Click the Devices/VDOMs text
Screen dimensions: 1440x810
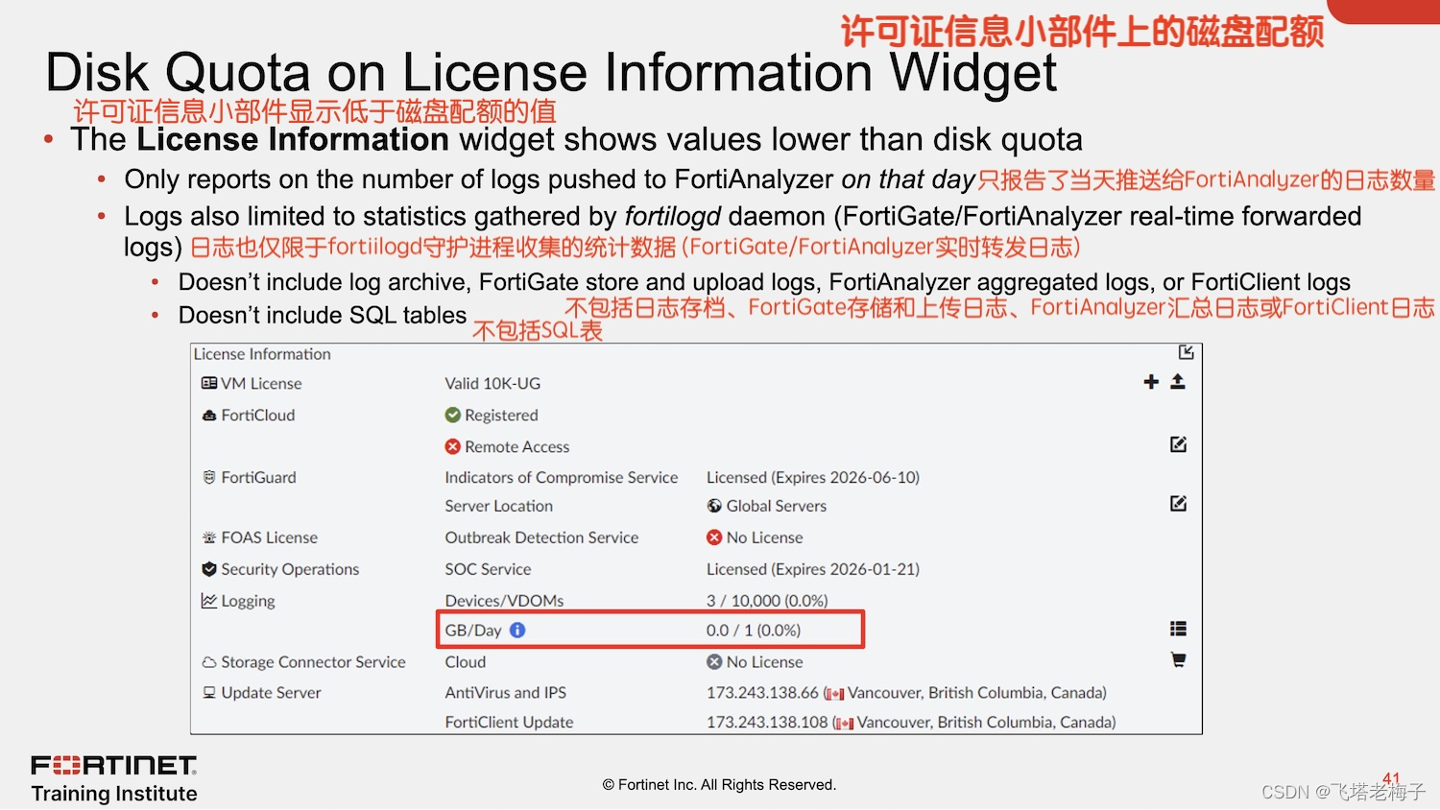(x=505, y=601)
